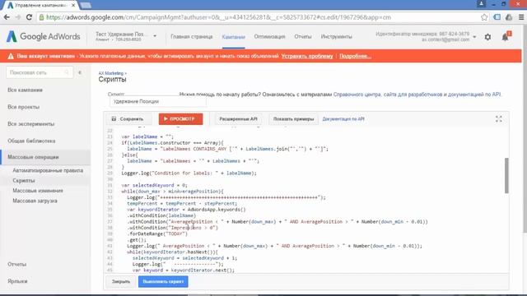
Task: Close the AdWords browser tab
Action: [x=73, y=6]
